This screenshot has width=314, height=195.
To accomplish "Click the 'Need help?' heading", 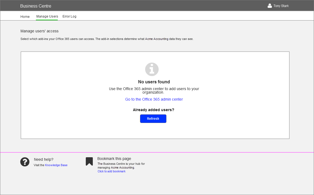I will coord(43,159).
